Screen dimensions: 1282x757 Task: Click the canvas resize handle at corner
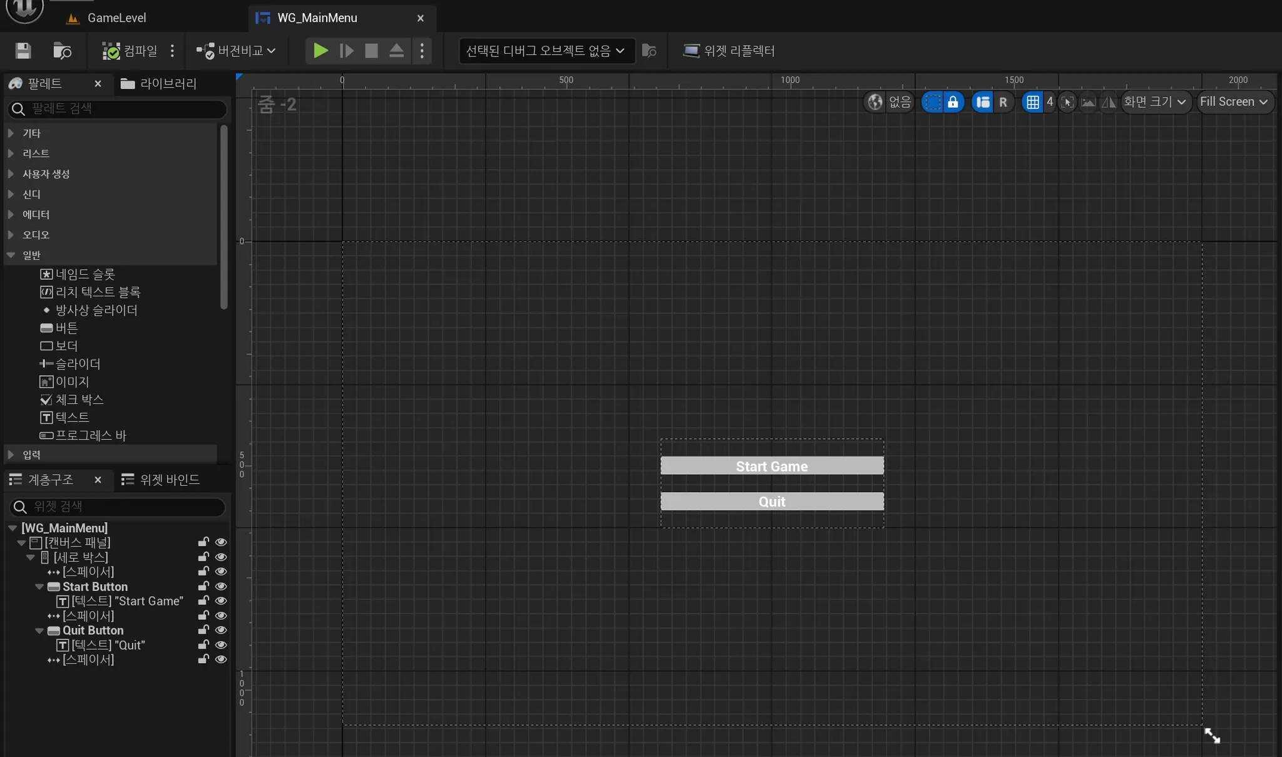[1212, 736]
